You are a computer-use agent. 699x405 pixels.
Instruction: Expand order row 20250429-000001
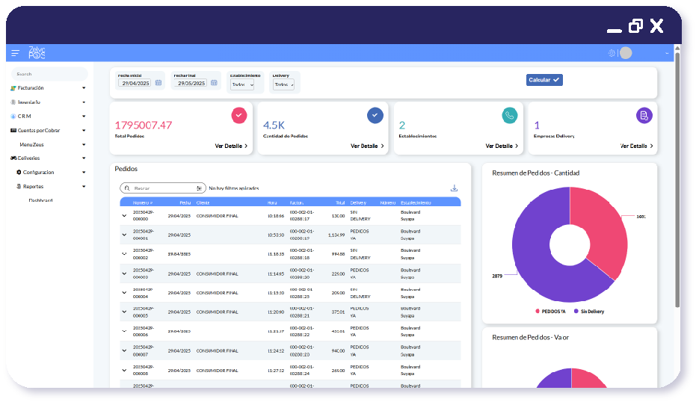[x=124, y=235]
